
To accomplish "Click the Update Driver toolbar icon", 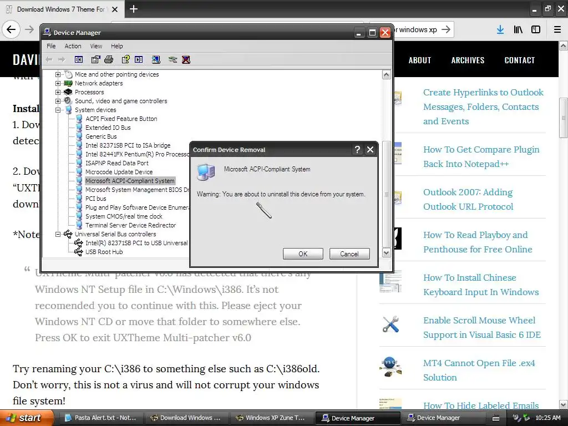I will tap(173, 60).
